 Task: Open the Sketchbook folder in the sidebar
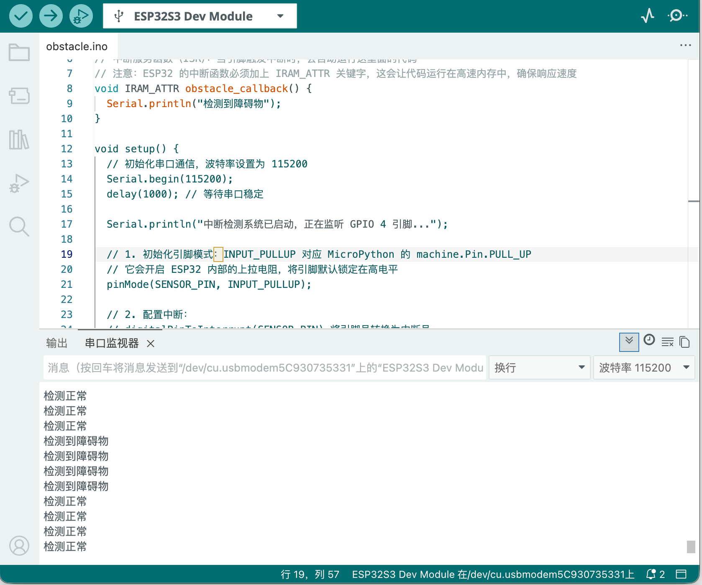pyautogui.click(x=19, y=52)
